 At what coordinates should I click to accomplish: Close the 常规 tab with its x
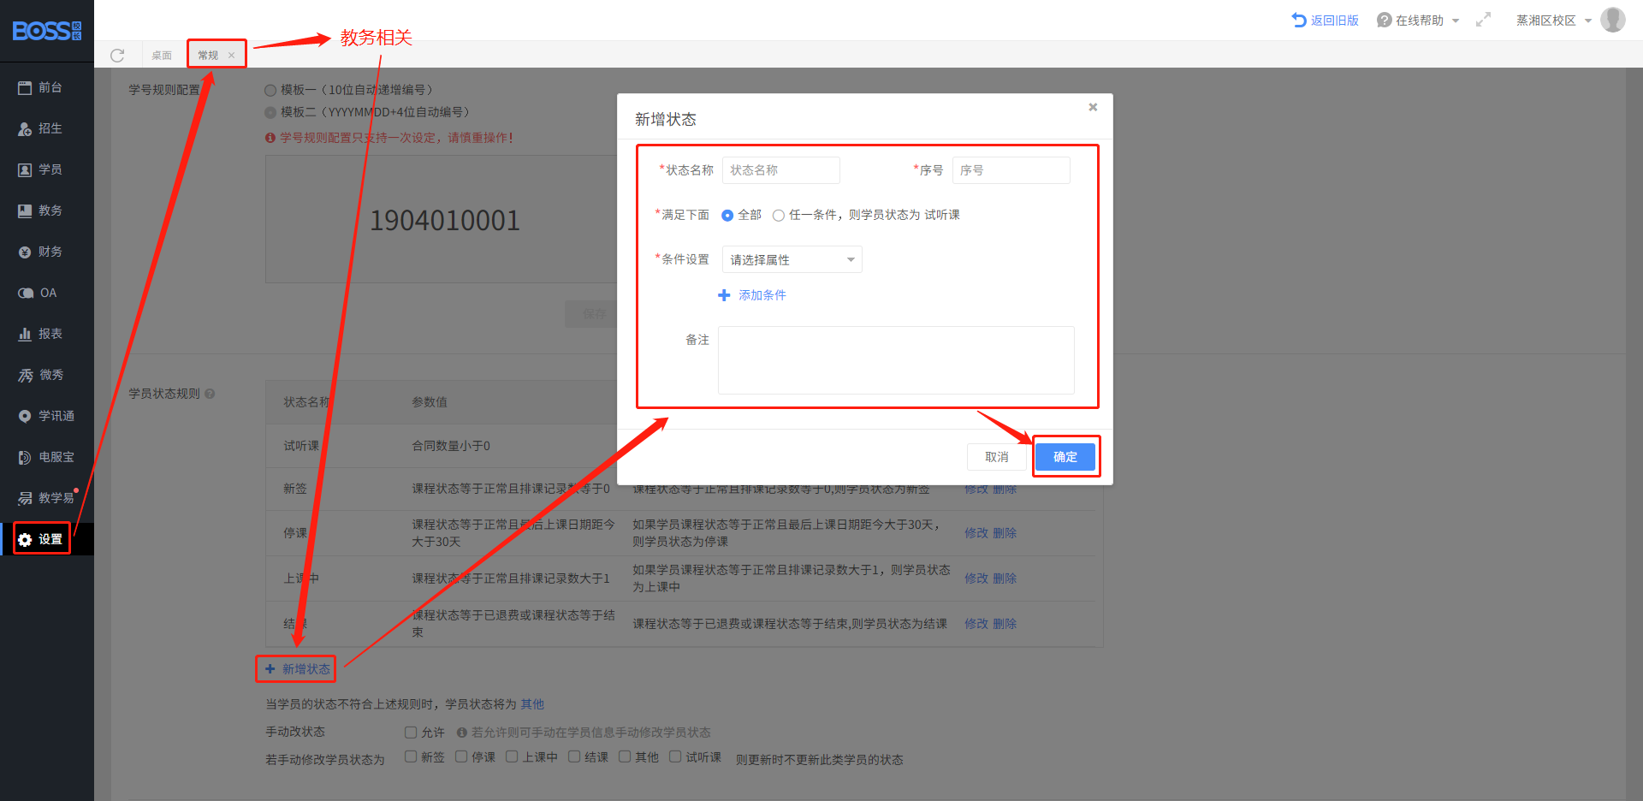pos(231,55)
